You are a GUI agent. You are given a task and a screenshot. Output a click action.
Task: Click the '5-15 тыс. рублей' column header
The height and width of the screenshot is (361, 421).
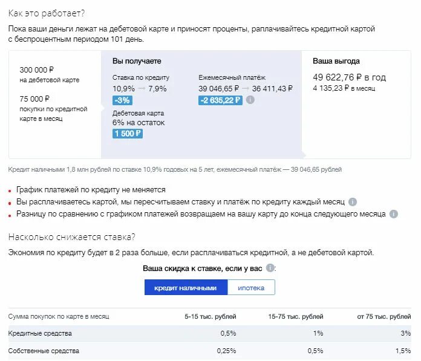coord(211,317)
